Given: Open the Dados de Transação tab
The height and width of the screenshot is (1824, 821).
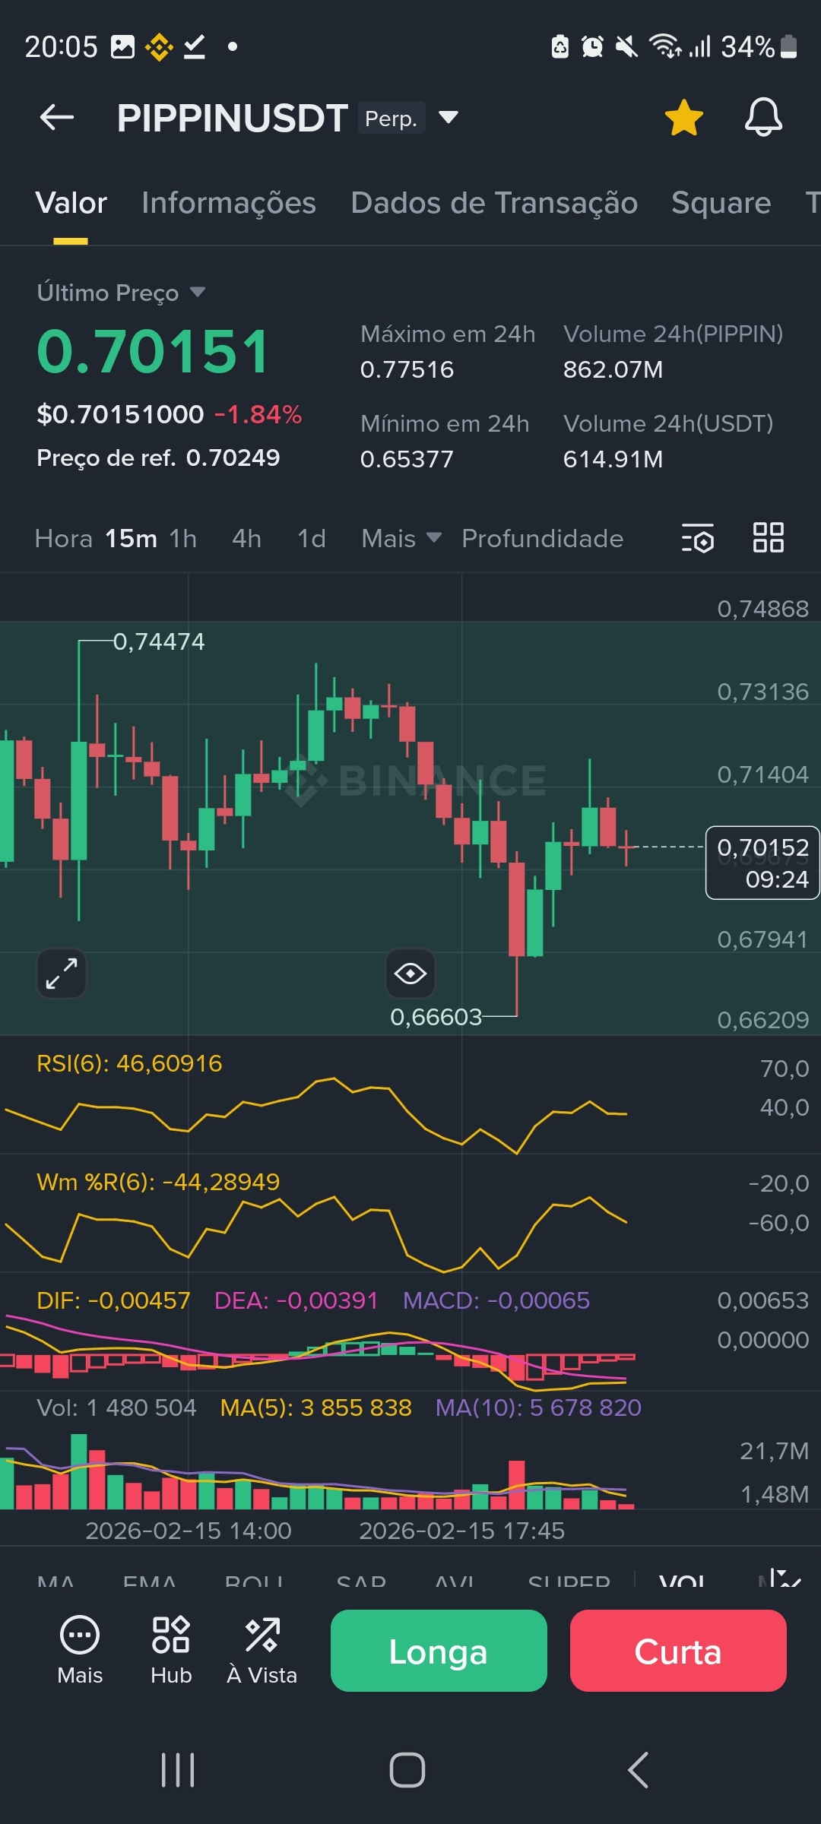Looking at the screenshot, I should [x=494, y=203].
